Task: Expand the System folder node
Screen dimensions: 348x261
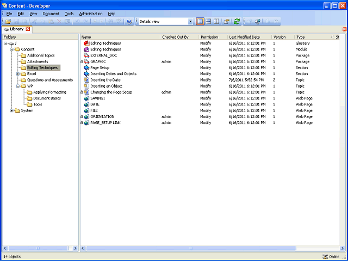Action: 12,110
